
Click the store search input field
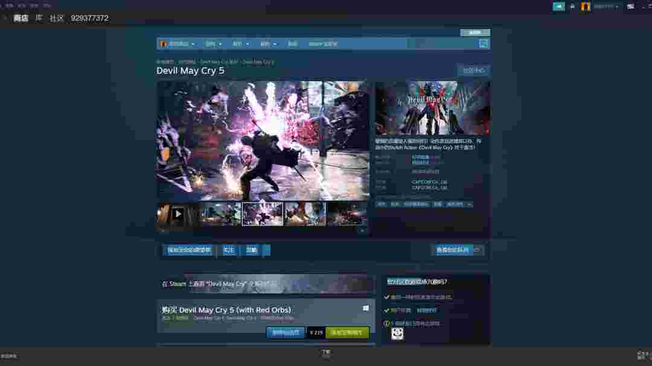(x=442, y=43)
